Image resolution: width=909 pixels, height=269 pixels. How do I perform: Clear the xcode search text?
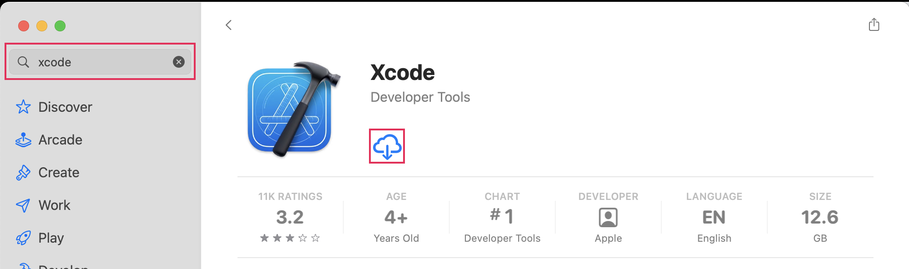[179, 62]
